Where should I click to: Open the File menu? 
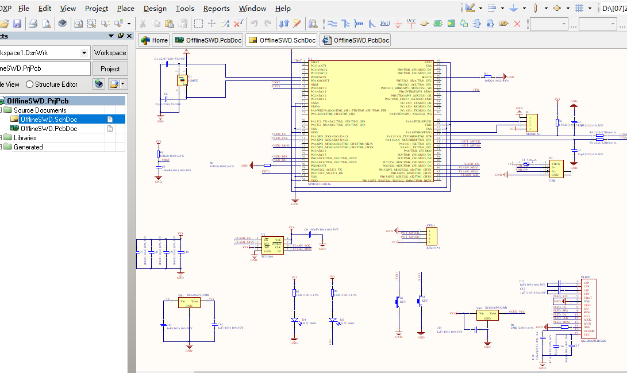(24, 9)
